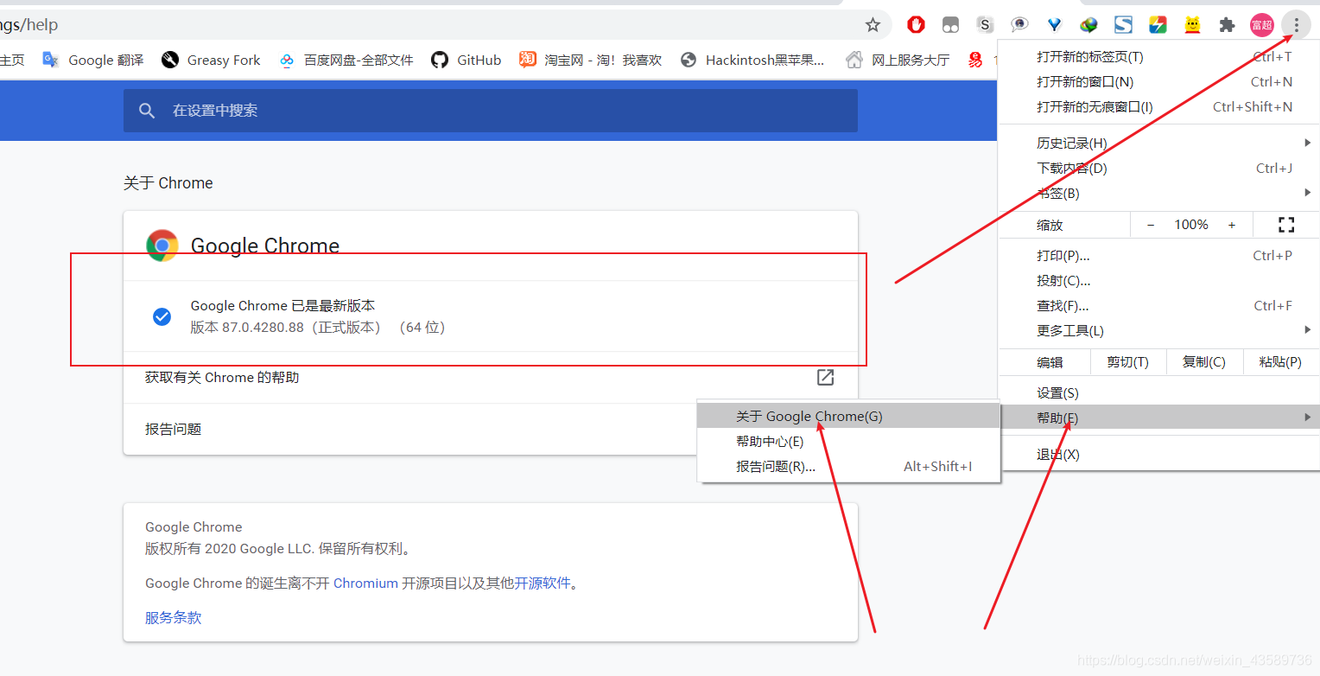Click the Tampermonkey extension icon

click(951, 25)
